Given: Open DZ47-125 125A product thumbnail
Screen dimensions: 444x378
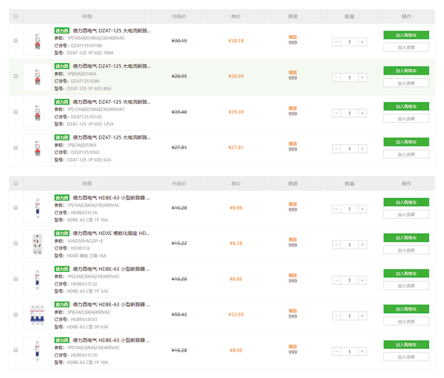Looking at the screenshot, I should 37,112.
